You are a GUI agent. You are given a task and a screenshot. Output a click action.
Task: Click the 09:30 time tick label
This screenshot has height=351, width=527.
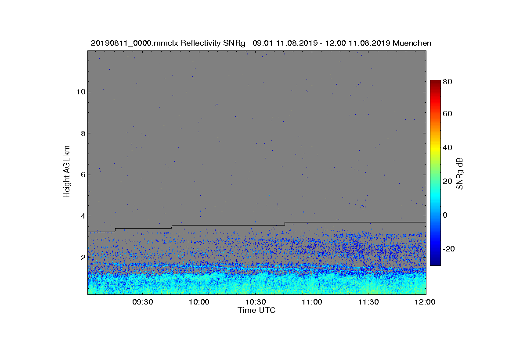coord(143,302)
